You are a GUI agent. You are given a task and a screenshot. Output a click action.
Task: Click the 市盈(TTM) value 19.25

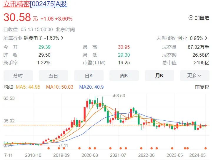(x=124, y=63)
